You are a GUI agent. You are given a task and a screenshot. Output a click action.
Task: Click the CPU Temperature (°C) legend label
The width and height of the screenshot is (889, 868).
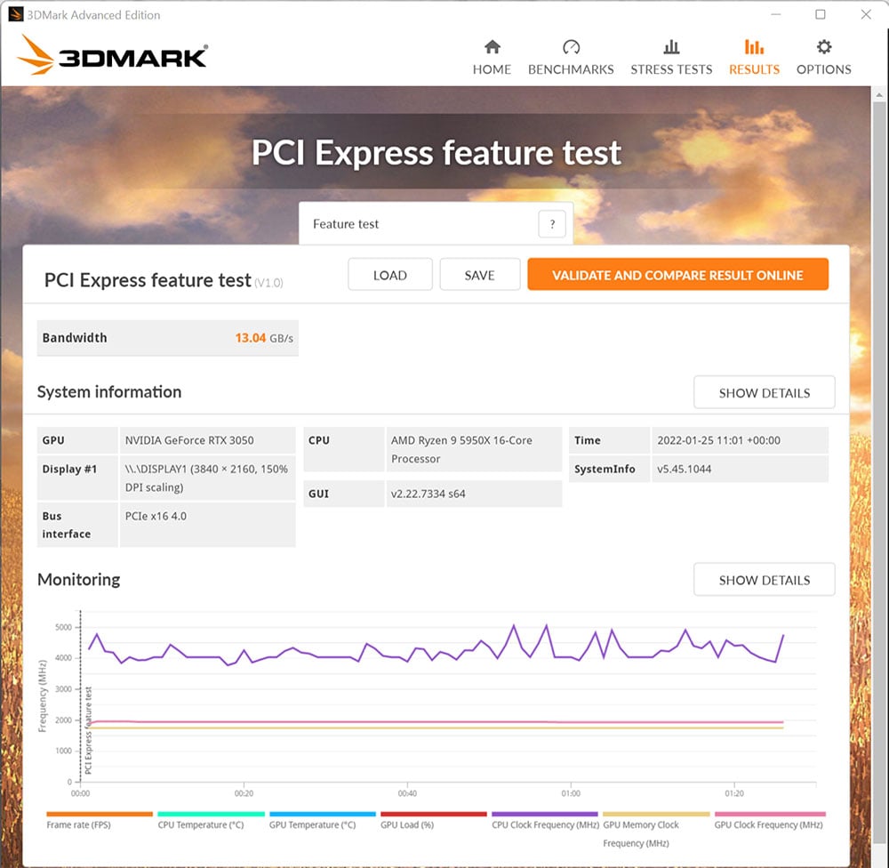201,825
